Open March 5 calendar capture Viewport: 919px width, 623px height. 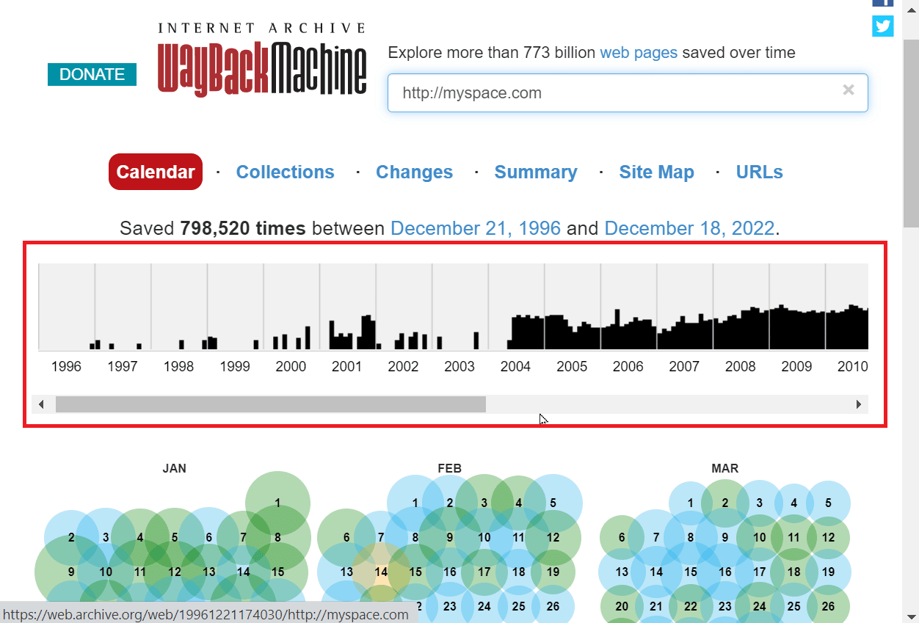point(828,503)
